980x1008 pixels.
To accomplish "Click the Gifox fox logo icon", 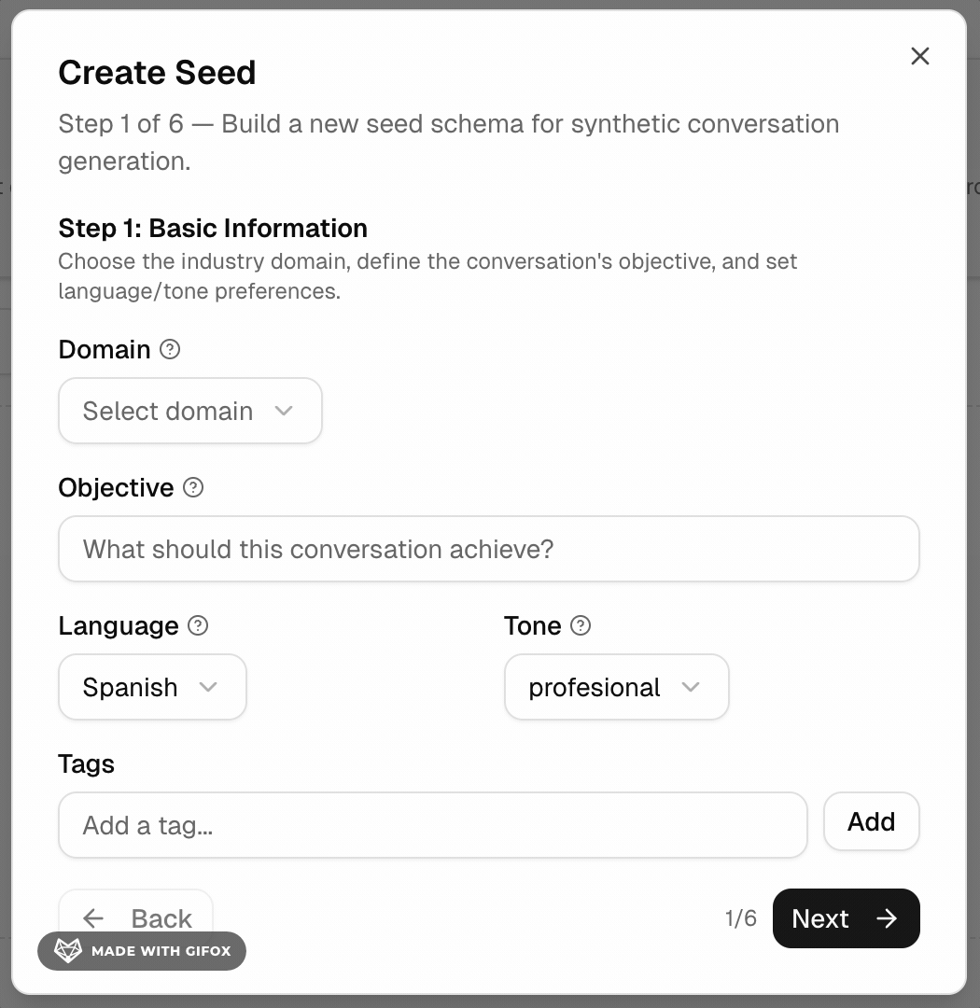I will tap(67, 951).
